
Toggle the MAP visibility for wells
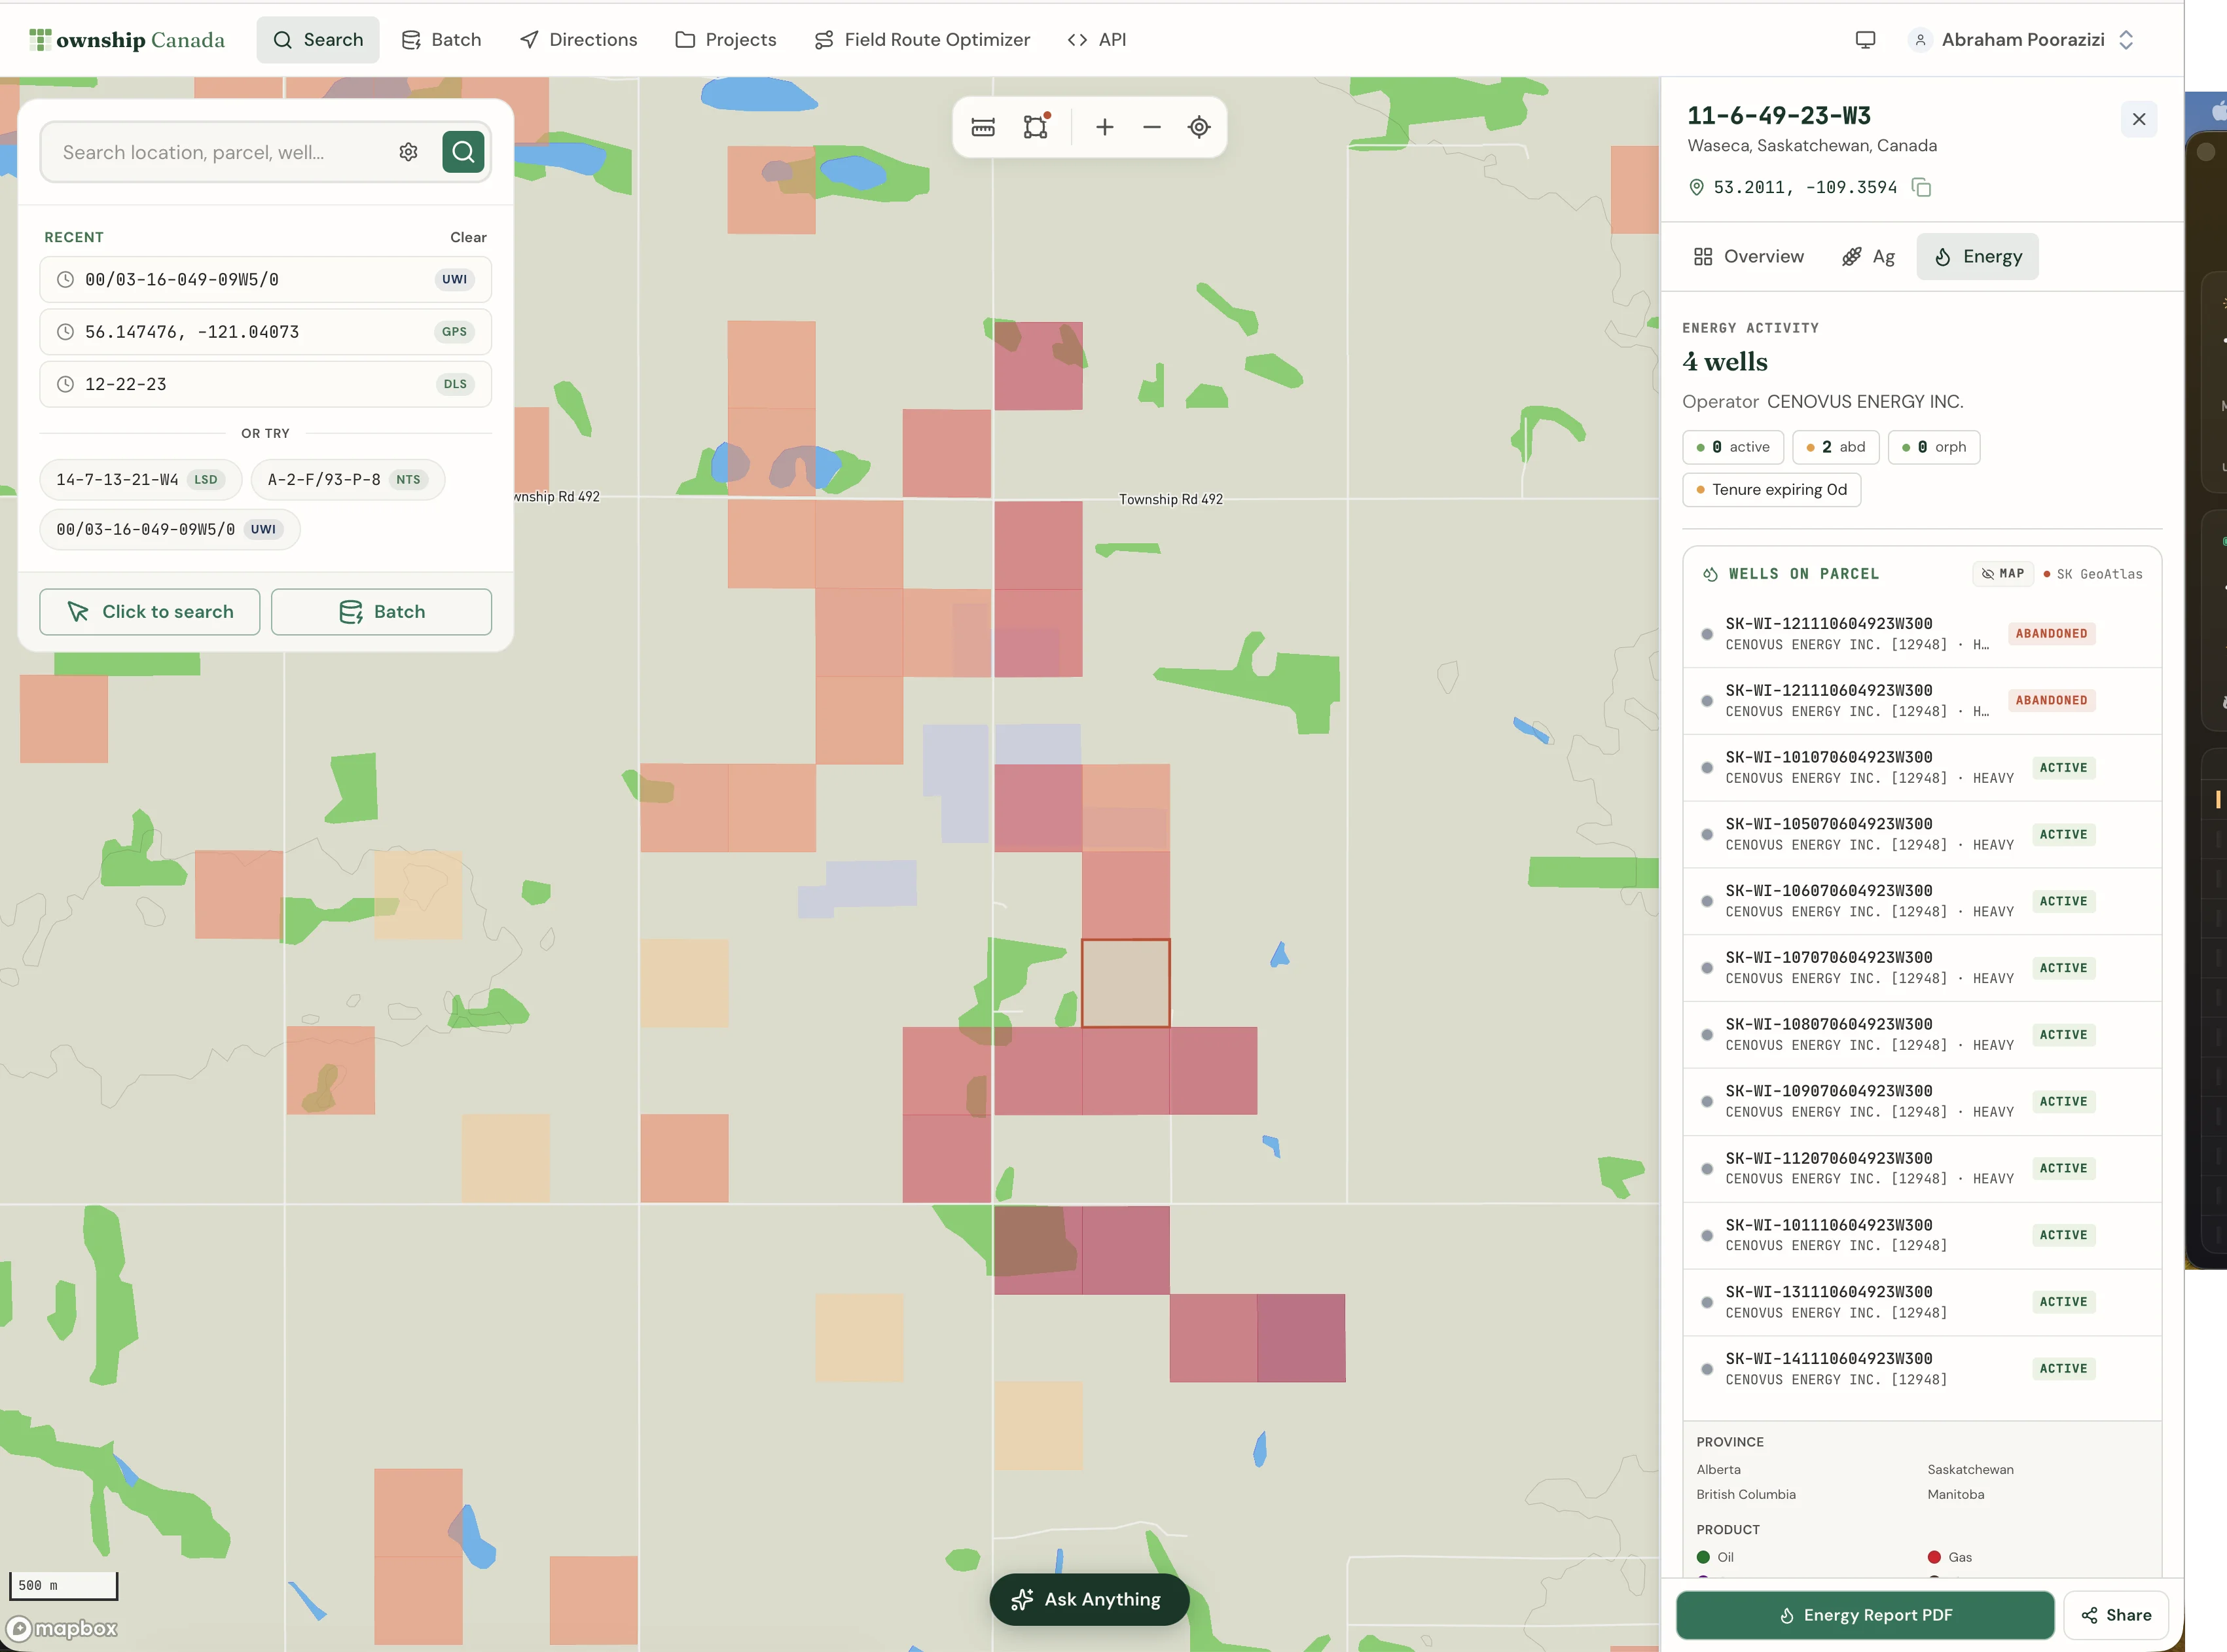2003,574
